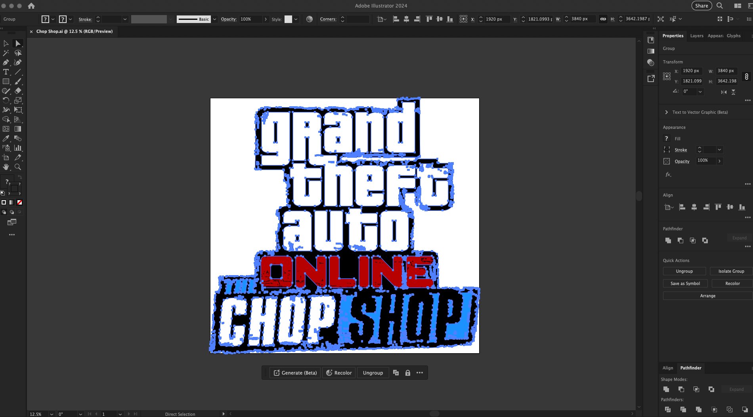Select the Eyedropper tool
The image size is (753, 417).
point(6,138)
